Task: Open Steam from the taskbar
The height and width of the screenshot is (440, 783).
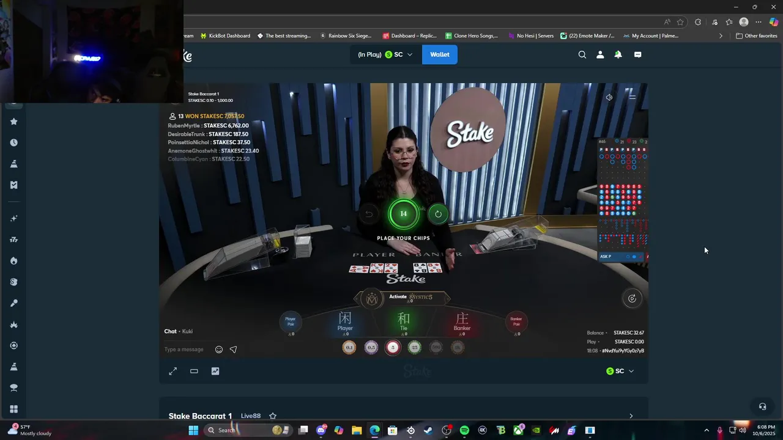Action: click(x=428, y=430)
